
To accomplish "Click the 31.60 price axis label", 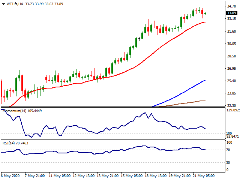I will (231, 31).
